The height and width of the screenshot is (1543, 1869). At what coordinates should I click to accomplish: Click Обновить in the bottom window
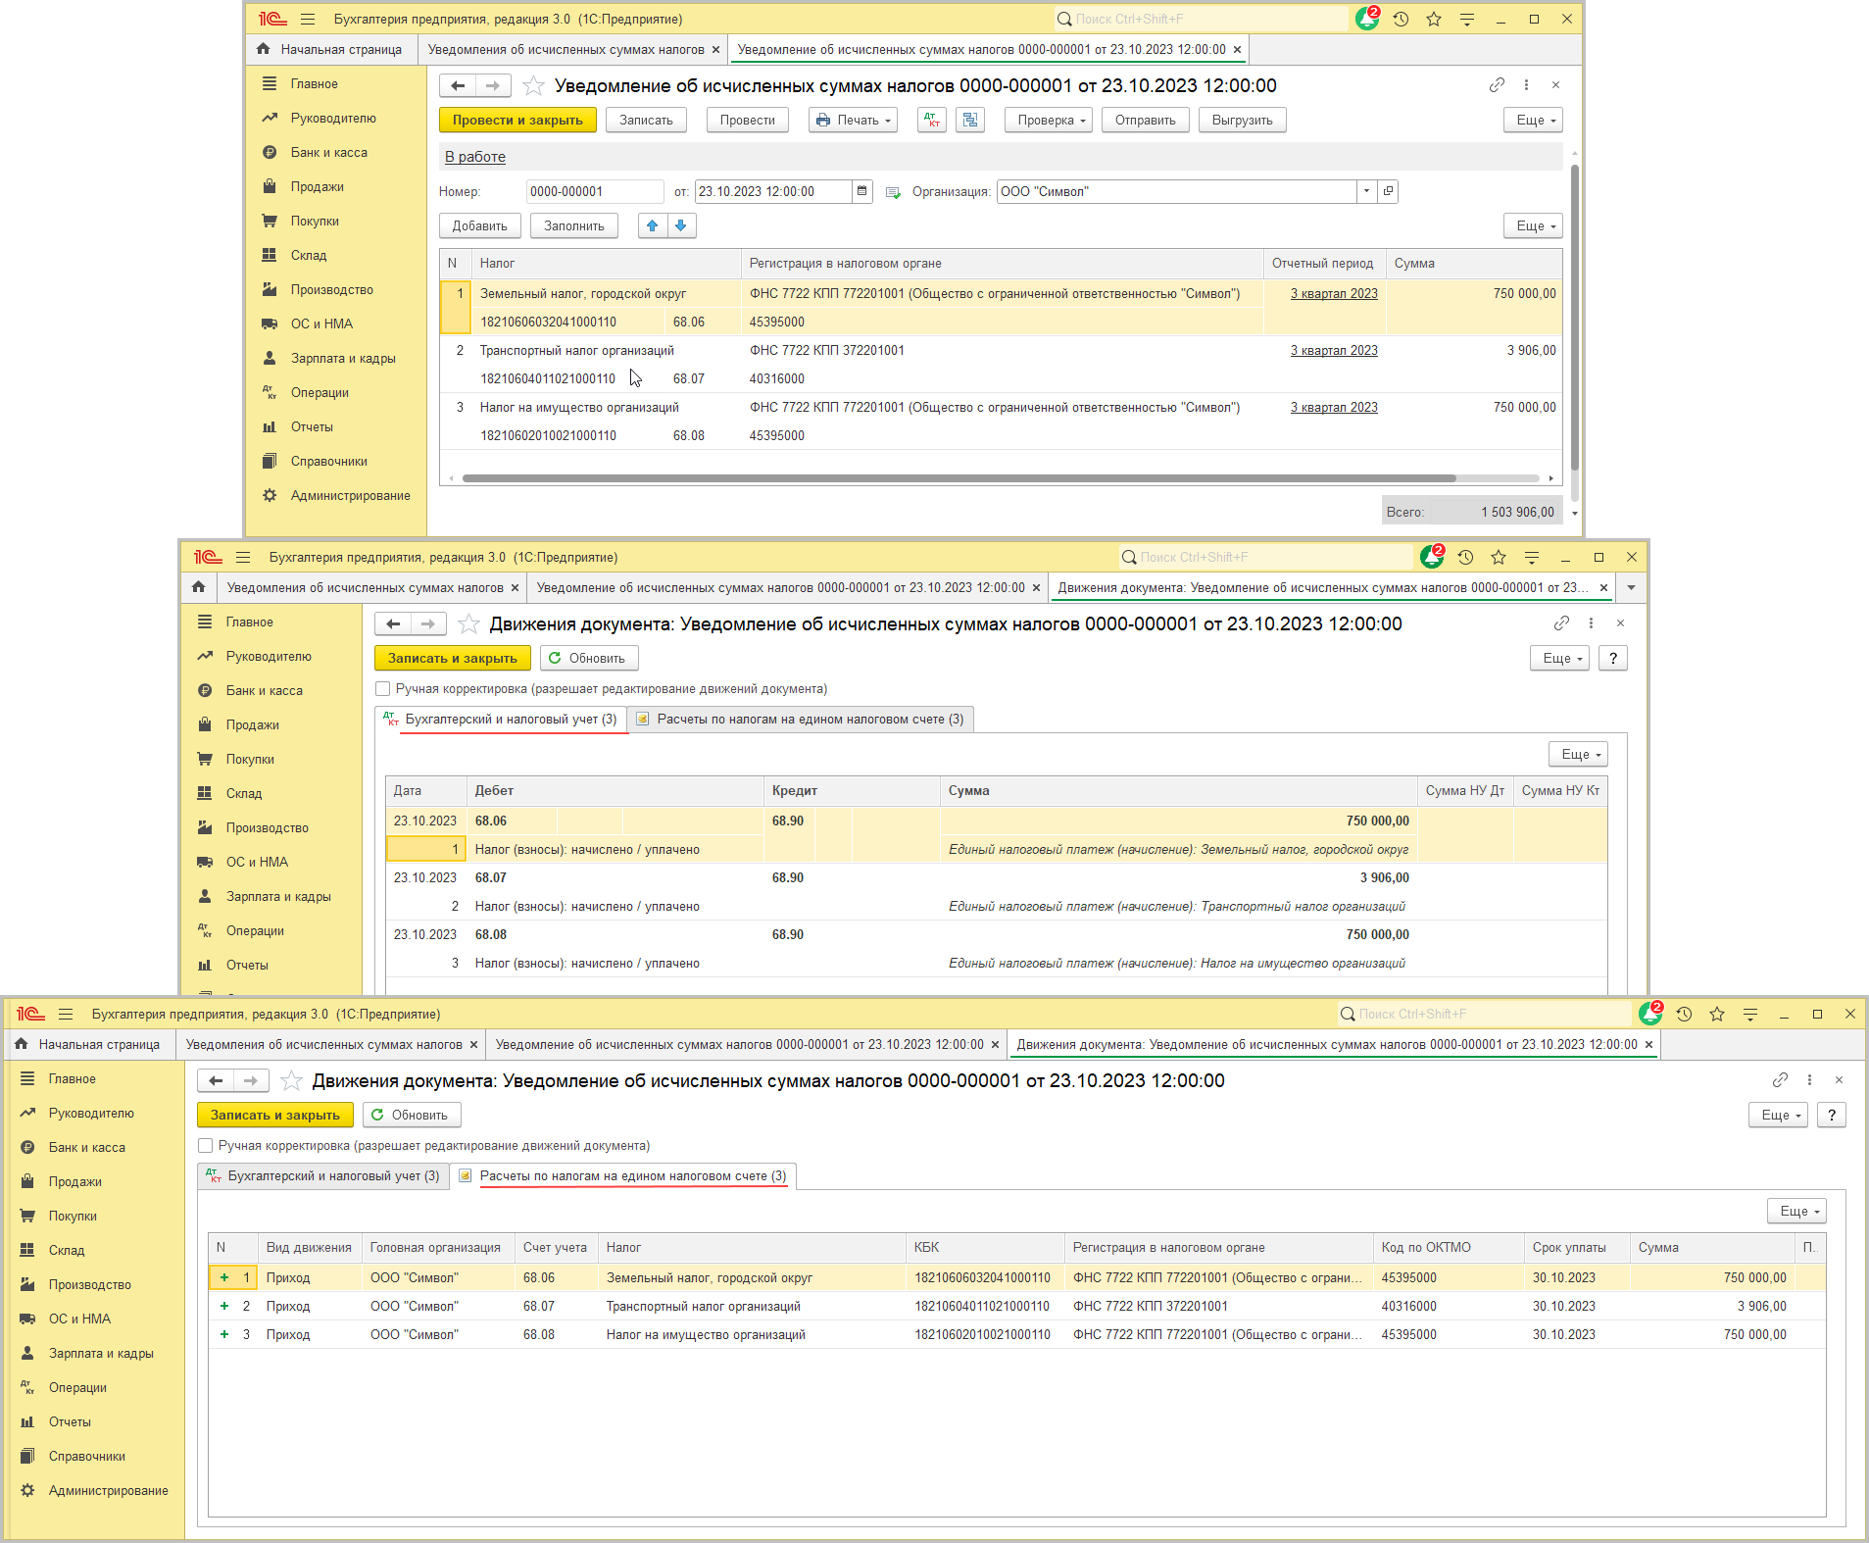[x=412, y=1116]
